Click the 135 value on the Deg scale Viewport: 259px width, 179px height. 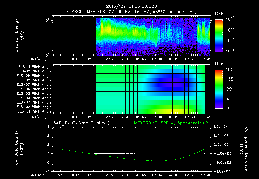tap(230, 79)
